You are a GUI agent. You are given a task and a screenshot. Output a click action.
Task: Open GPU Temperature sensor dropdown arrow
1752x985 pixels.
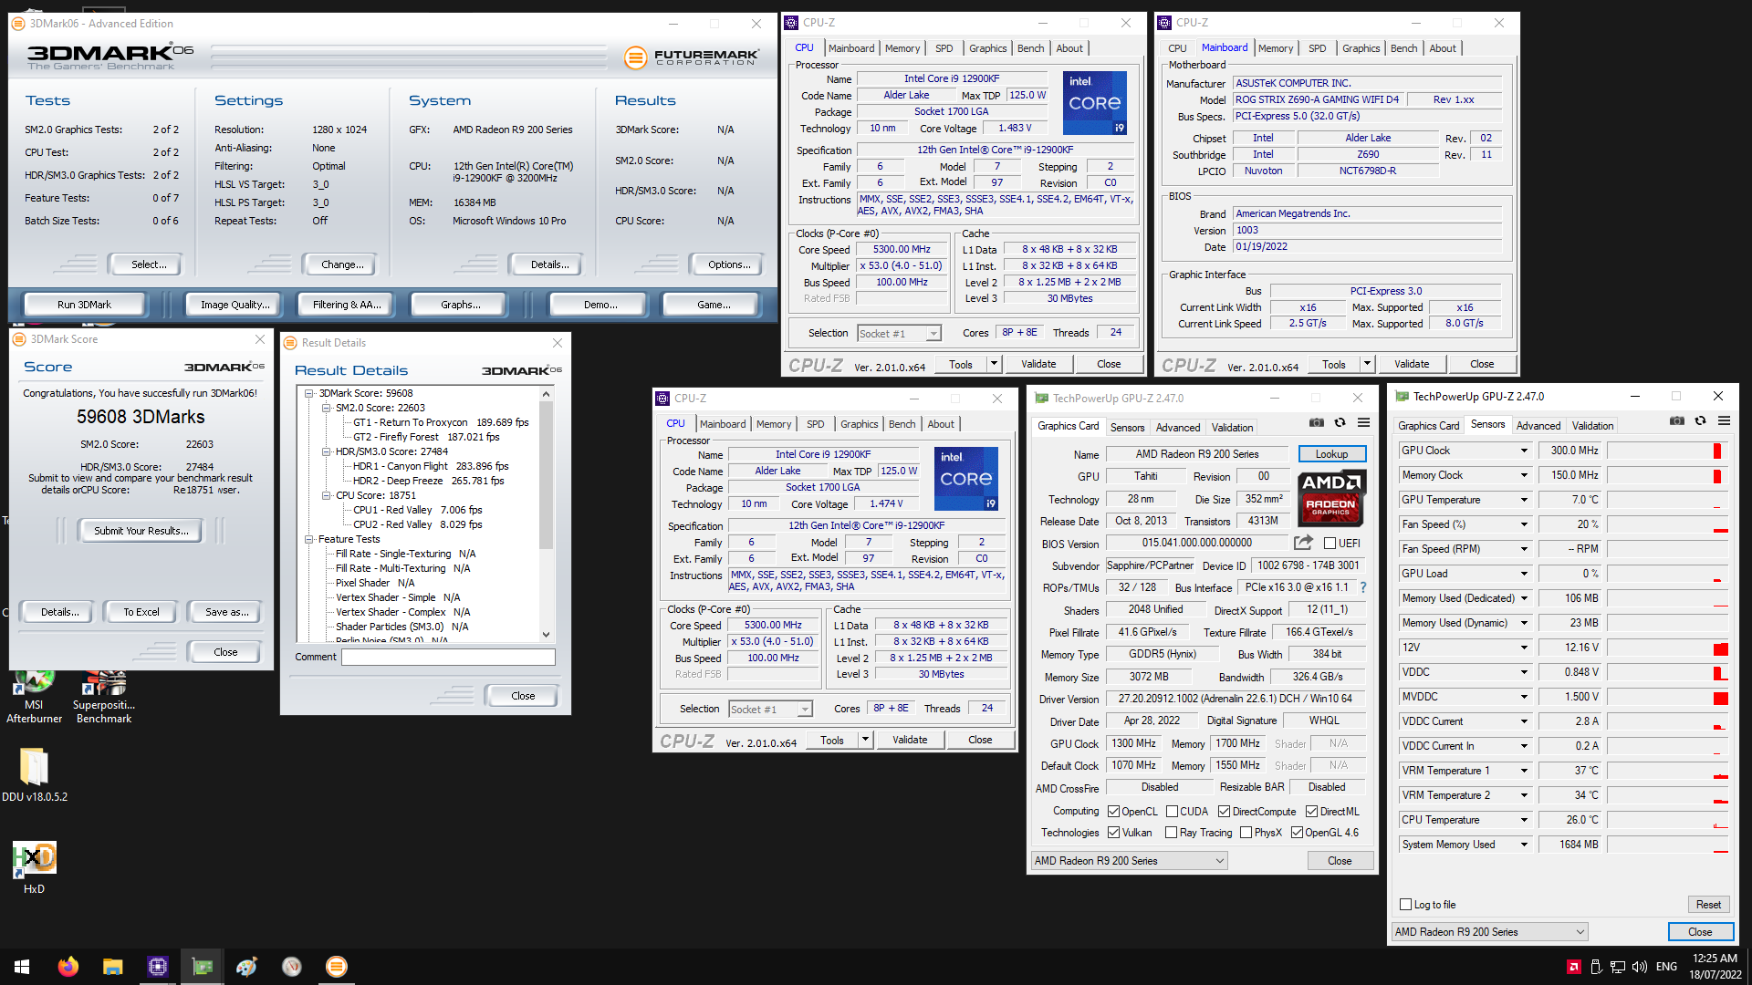(1524, 500)
